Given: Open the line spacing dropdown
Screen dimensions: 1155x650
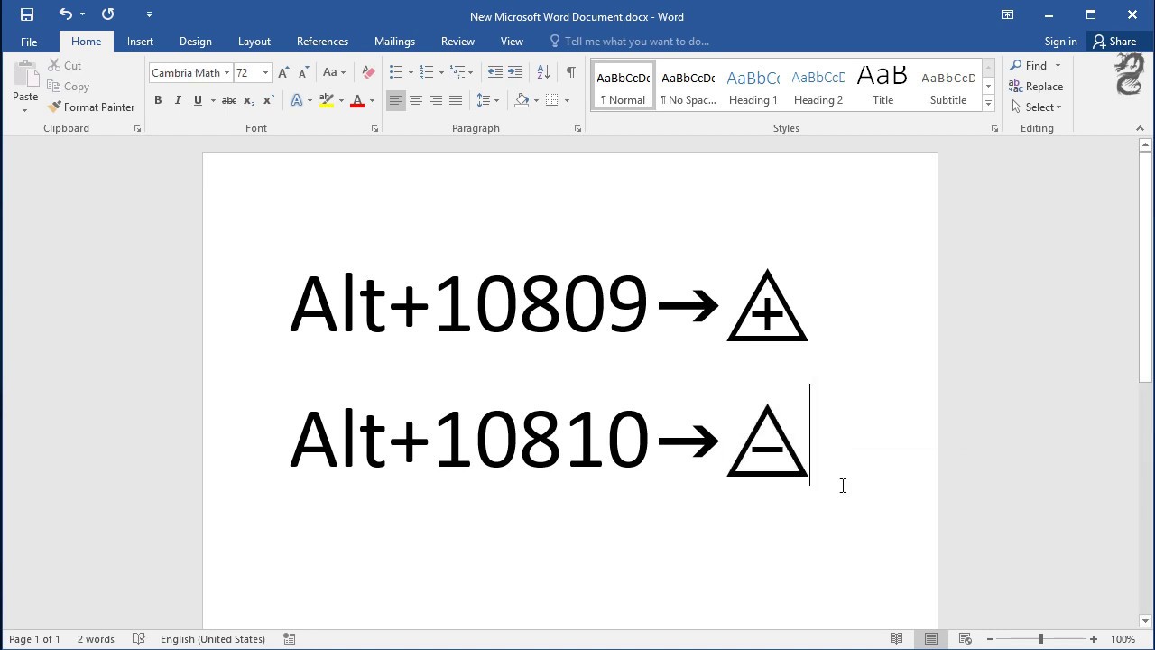Looking at the screenshot, I should (x=487, y=100).
